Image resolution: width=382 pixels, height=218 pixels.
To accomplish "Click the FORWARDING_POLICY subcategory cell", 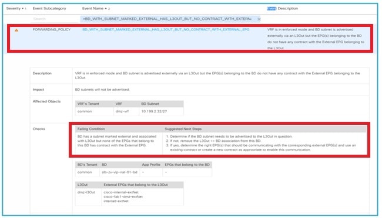I will [52, 29].
